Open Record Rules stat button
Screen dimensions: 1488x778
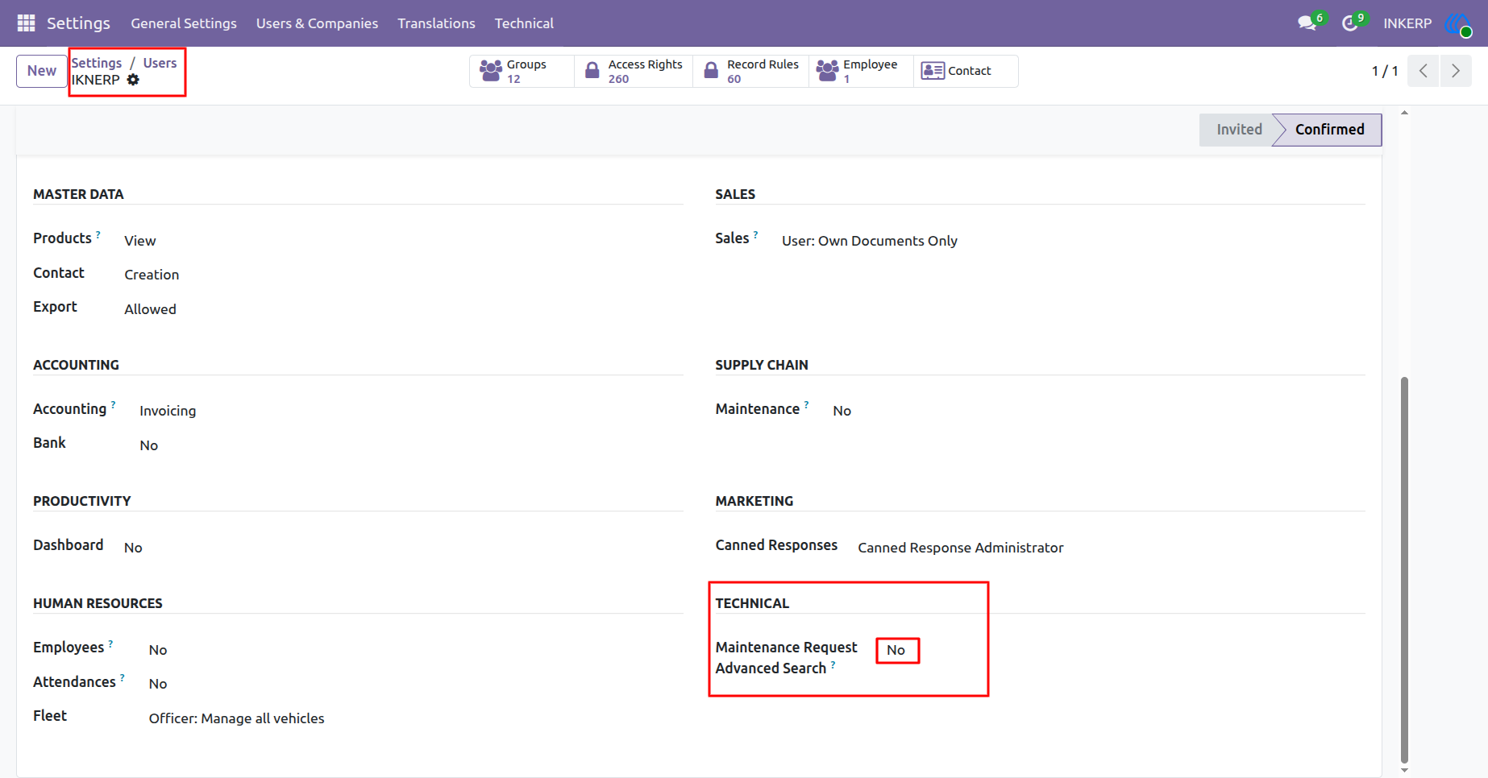(x=751, y=71)
